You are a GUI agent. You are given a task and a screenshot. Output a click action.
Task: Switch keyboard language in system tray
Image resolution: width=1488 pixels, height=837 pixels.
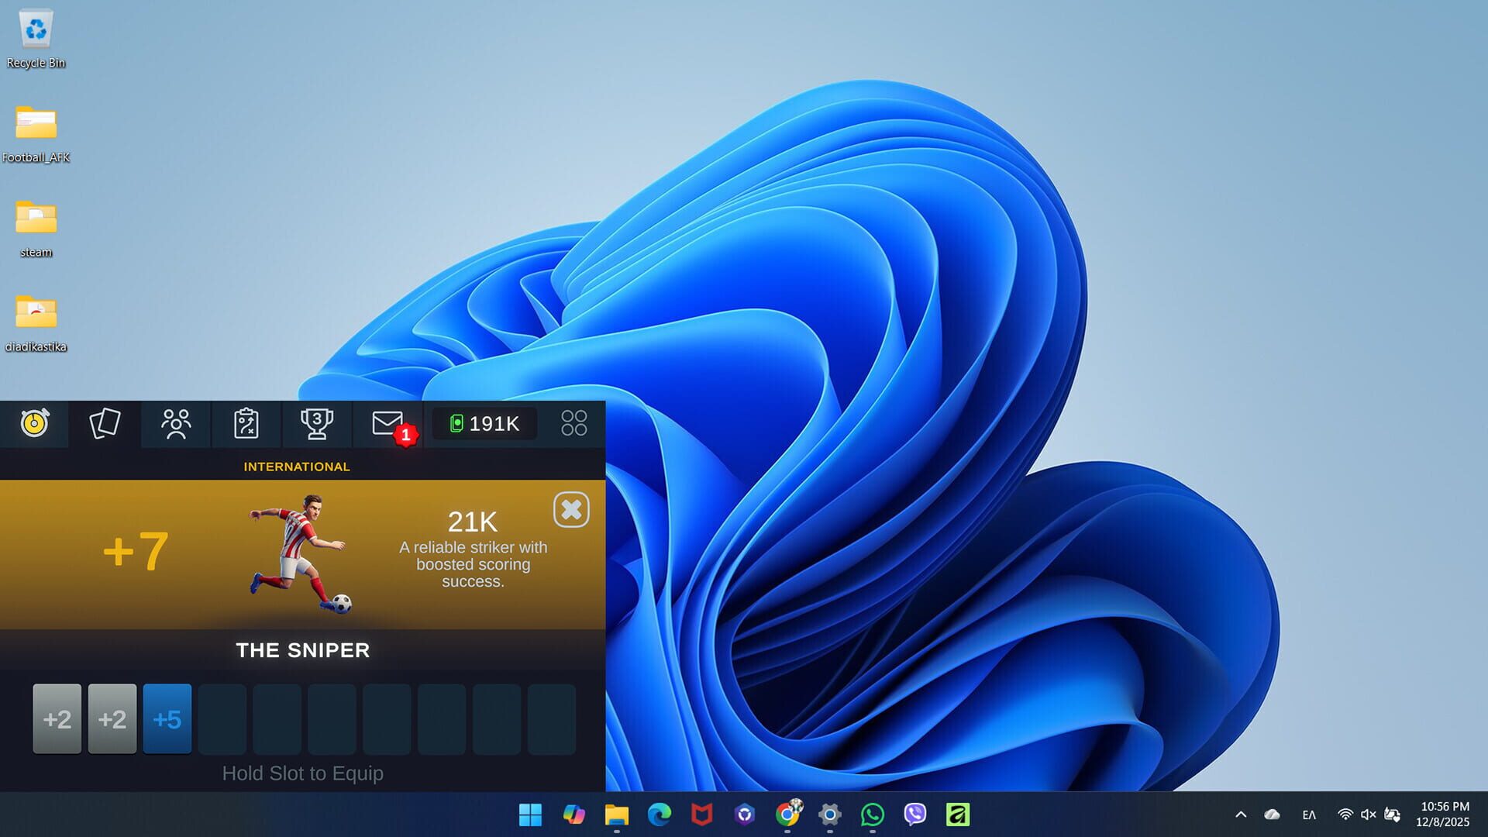tap(1311, 815)
